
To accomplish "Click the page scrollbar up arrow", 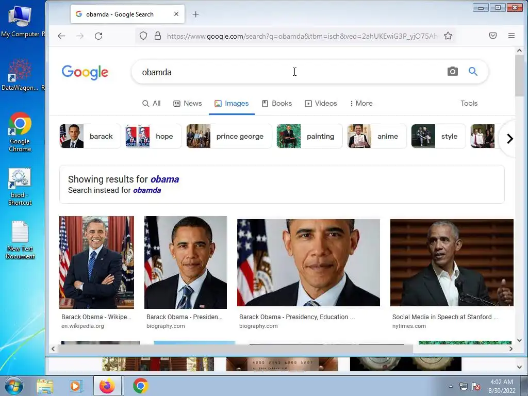I will [x=519, y=51].
